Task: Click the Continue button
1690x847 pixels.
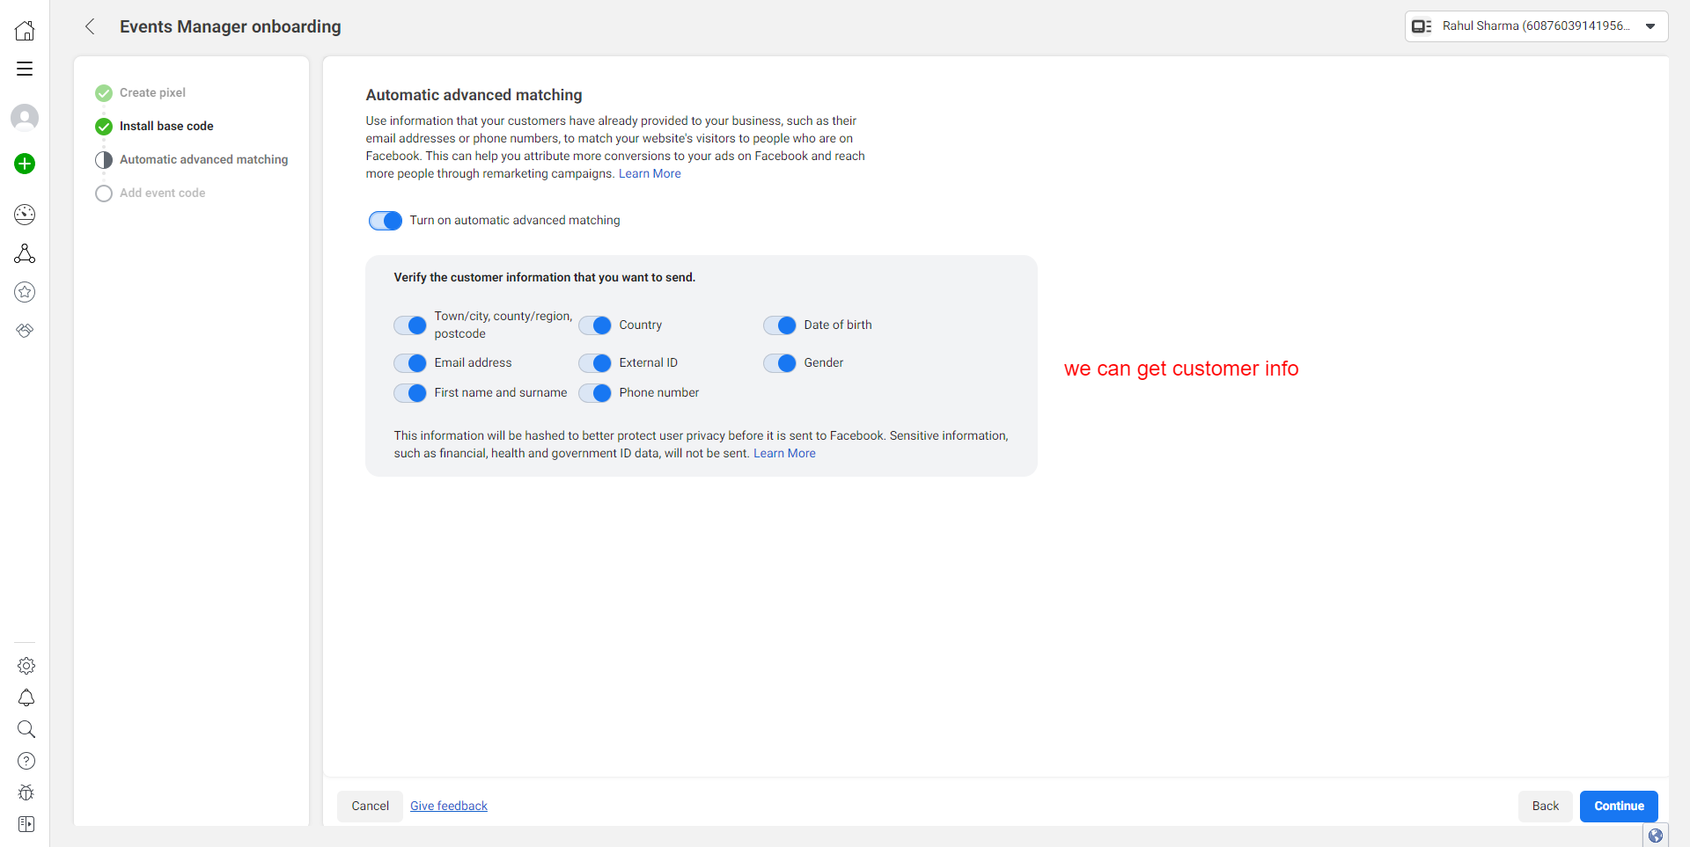Action: coord(1619,807)
